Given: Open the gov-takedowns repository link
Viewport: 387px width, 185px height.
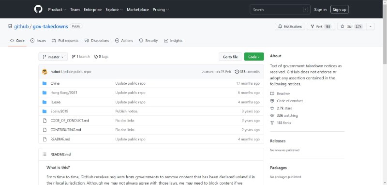Looking at the screenshot, I should click(50, 27).
